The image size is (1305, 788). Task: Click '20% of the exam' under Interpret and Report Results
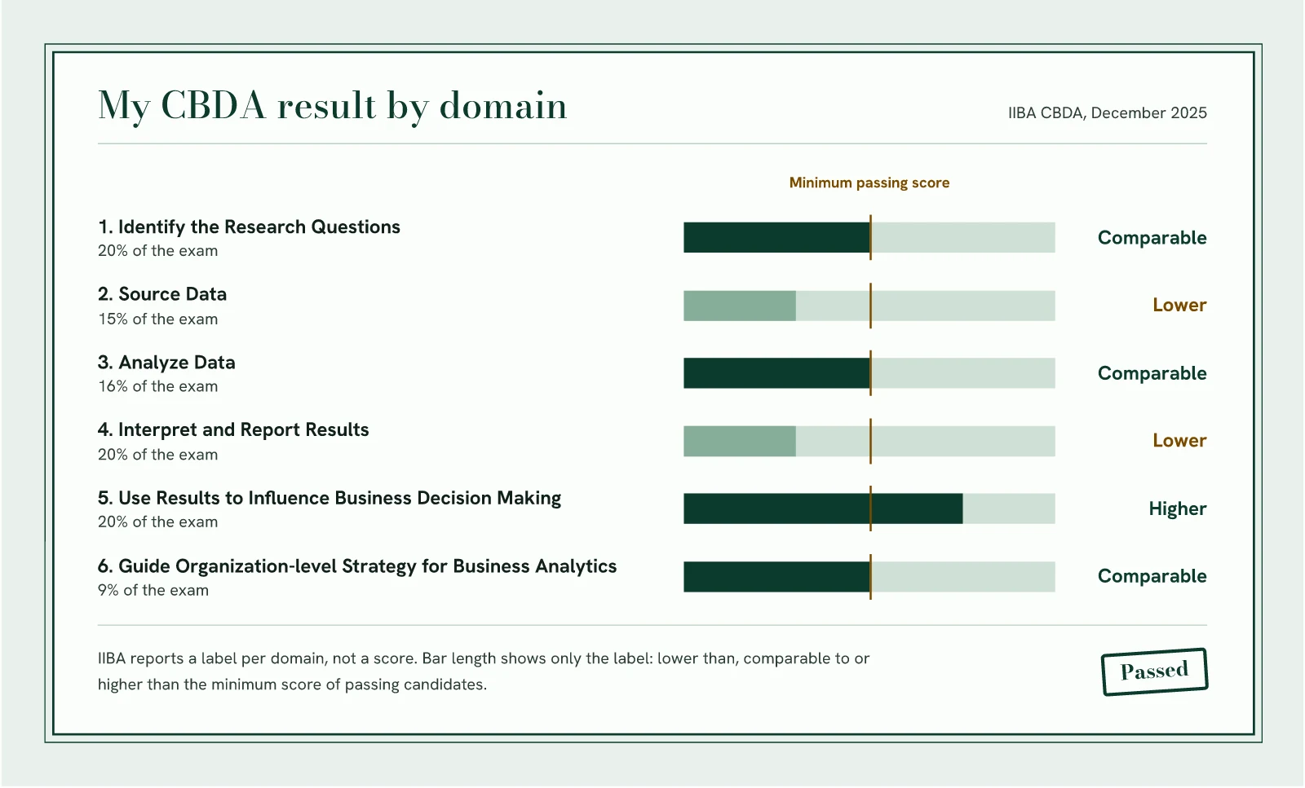158,455
